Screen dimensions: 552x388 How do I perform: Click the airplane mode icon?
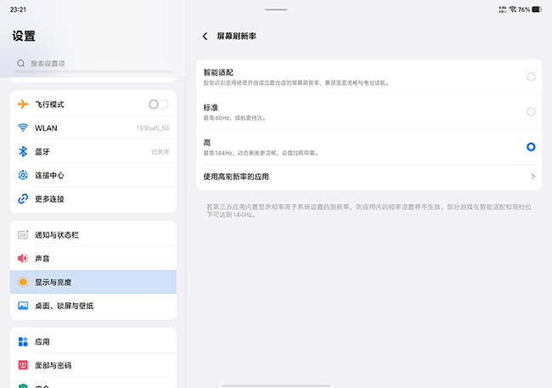click(23, 104)
